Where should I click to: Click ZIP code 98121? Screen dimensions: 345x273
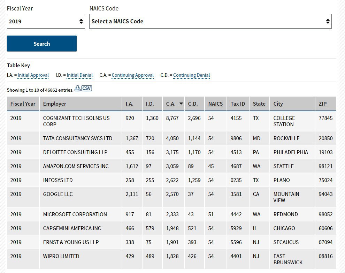click(325, 166)
